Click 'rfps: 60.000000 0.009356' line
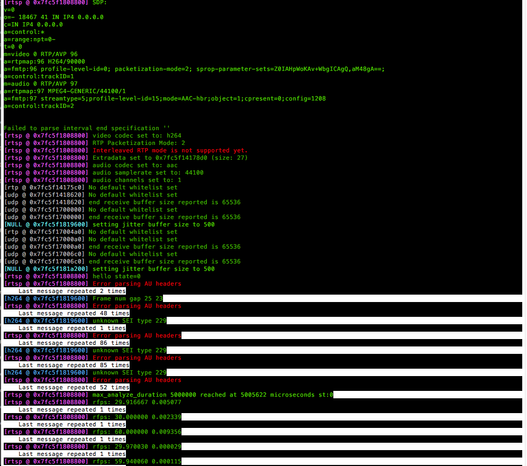527x466 pixels. point(137,432)
